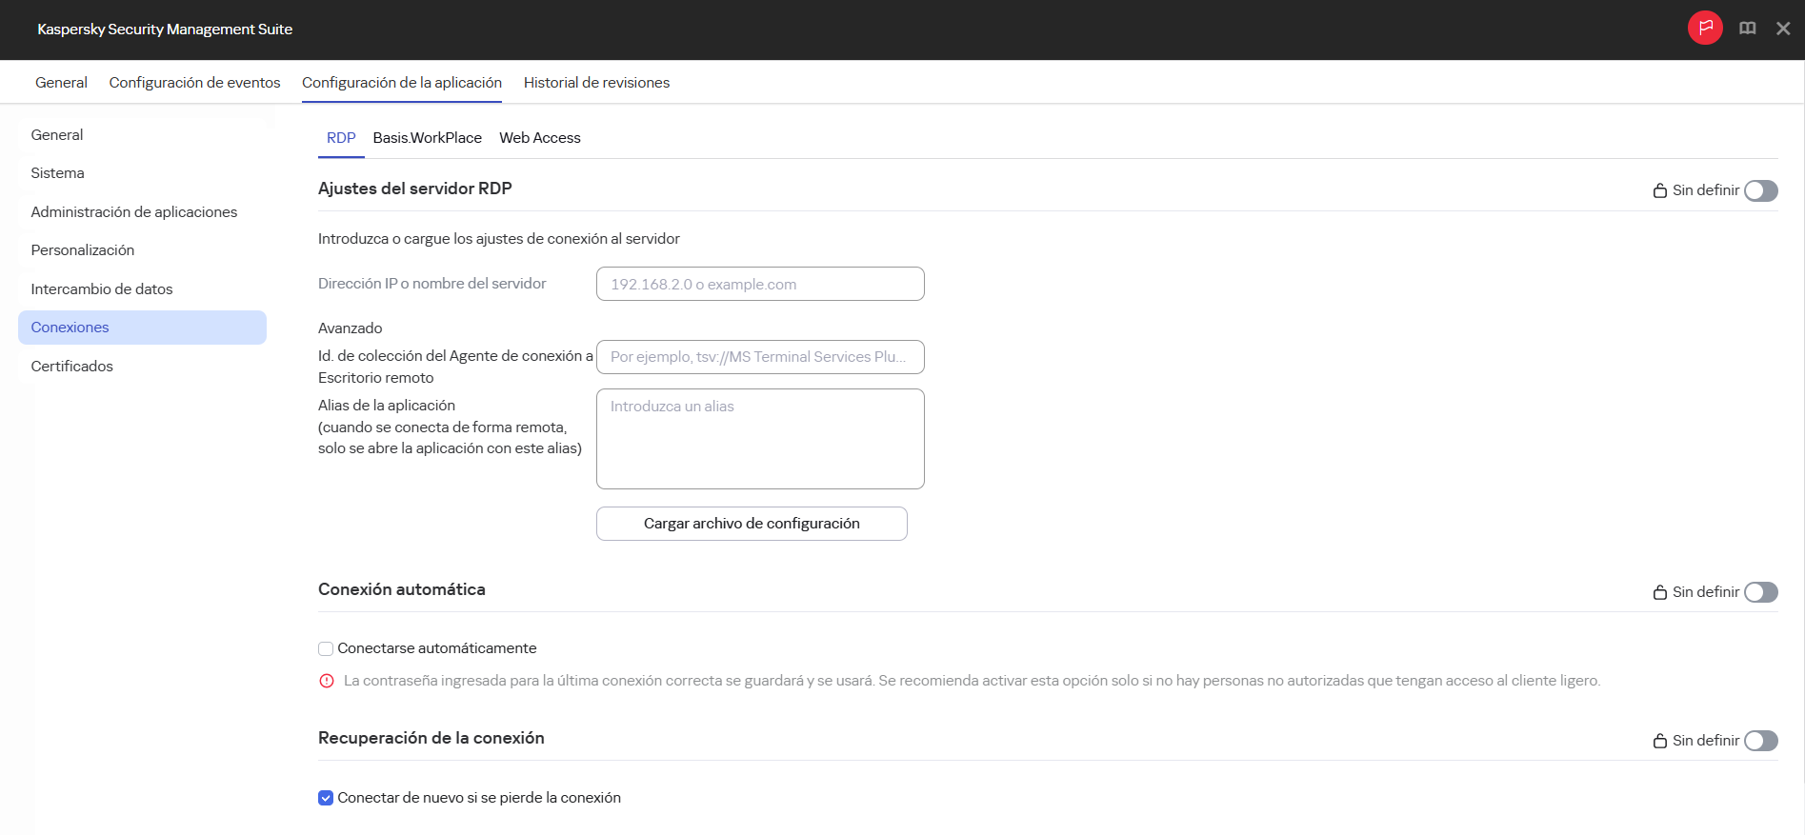Select Conexiones in the sidebar
1805x835 pixels.
[142, 328]
